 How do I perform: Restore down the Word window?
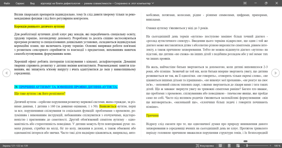[x=266, y=3]
